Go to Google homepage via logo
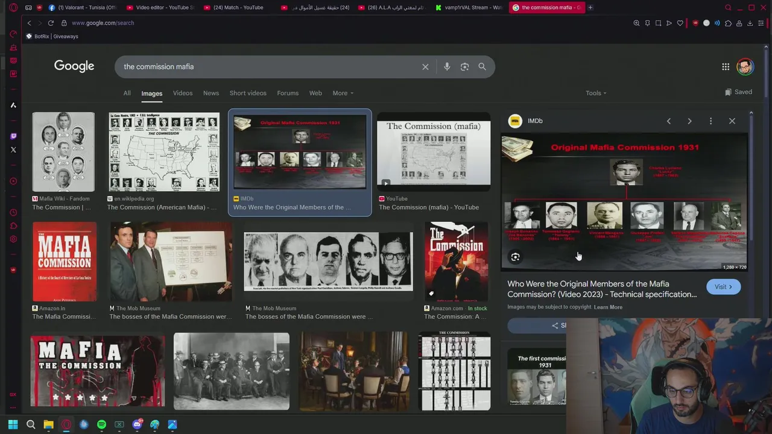The image size is (772, 434). (74, 66)
